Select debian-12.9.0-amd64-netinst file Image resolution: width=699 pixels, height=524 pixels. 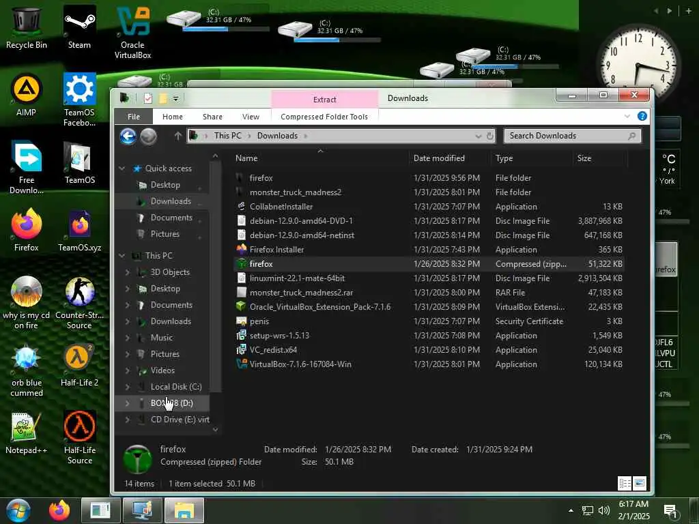tap(429, 235)
